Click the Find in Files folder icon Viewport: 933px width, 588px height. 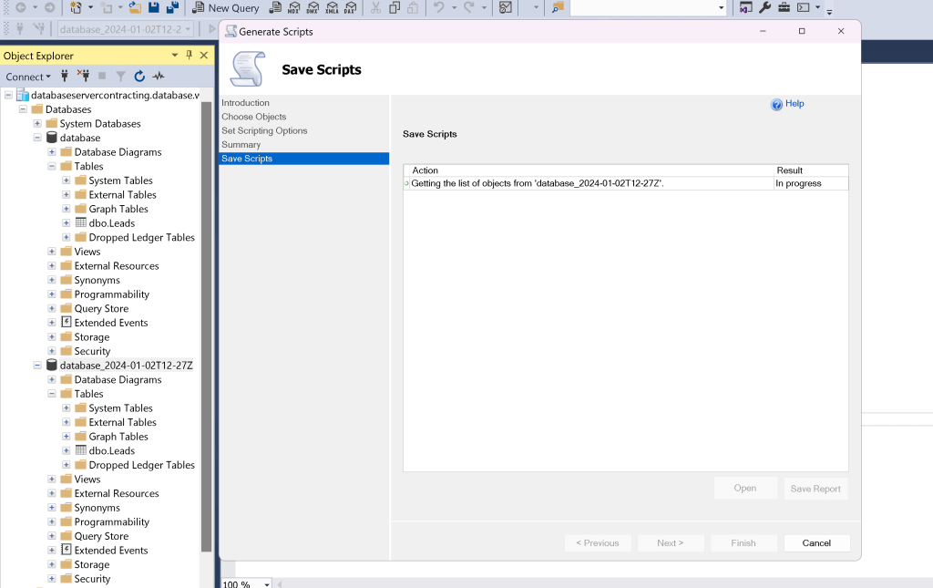point(558,7)
